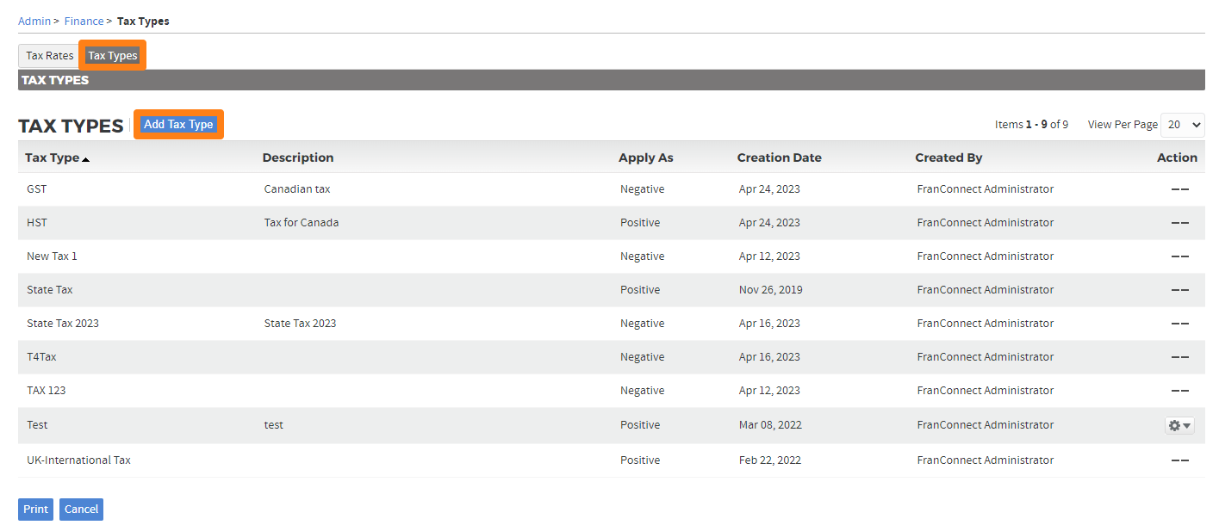1219x525 pixels.
Task: Click the Add Tax Type button
Action: click(x=178, y=125)
